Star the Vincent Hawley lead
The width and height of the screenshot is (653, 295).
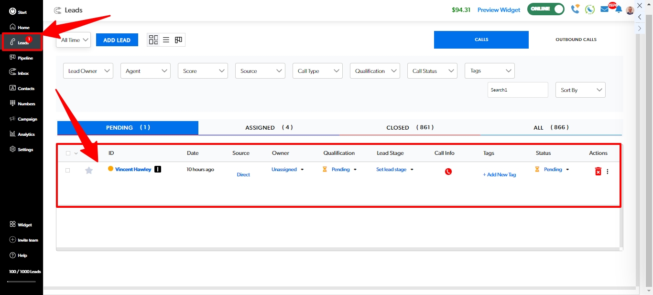pos(89,170)
